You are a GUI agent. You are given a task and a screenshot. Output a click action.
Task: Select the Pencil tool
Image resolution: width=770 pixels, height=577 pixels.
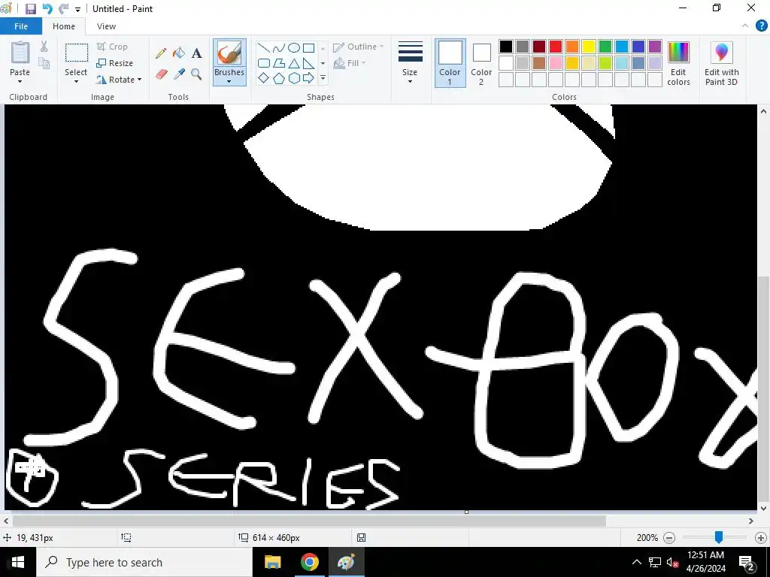coord(161,53)
